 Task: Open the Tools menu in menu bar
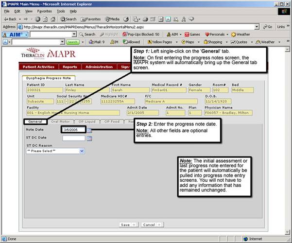[61, 11]
